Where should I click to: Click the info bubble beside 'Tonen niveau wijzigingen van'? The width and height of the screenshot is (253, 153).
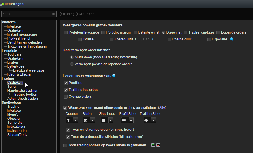[114, 76]
